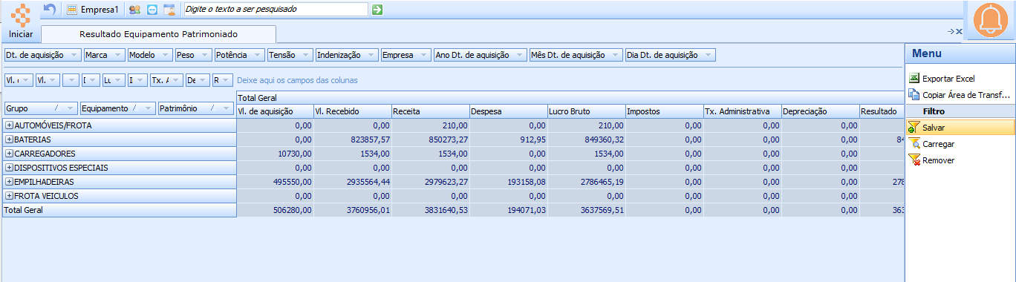Focus the search text field

pyautogui.click(x=276, y=10)
